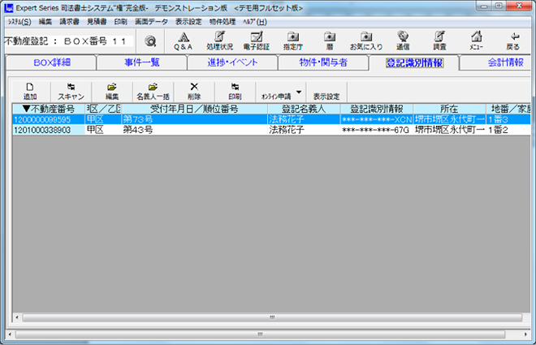
Task: Switch to the 物件・関与者 tab
Action: [322, 63]
